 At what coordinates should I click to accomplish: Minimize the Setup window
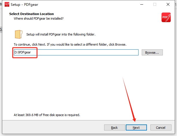click(x=142, y=5)
